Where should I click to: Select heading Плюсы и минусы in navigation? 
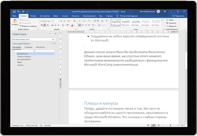[x=24, y=57]
